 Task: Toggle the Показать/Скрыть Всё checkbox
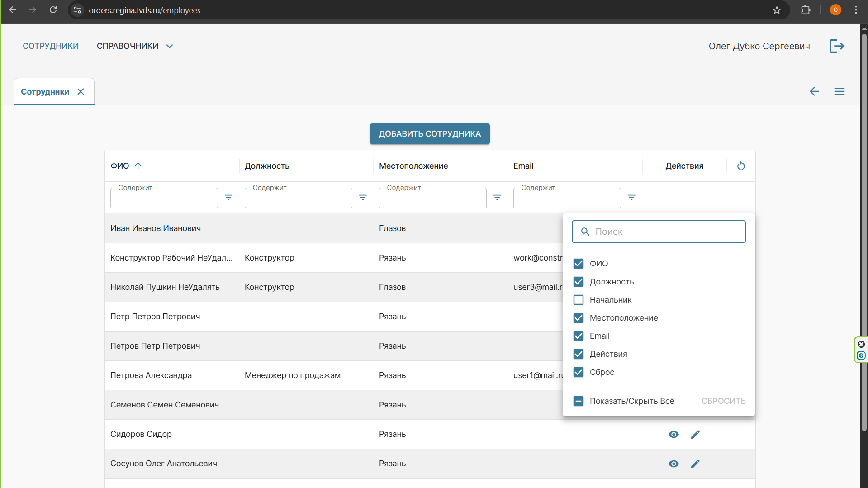[x=579, y=401]
